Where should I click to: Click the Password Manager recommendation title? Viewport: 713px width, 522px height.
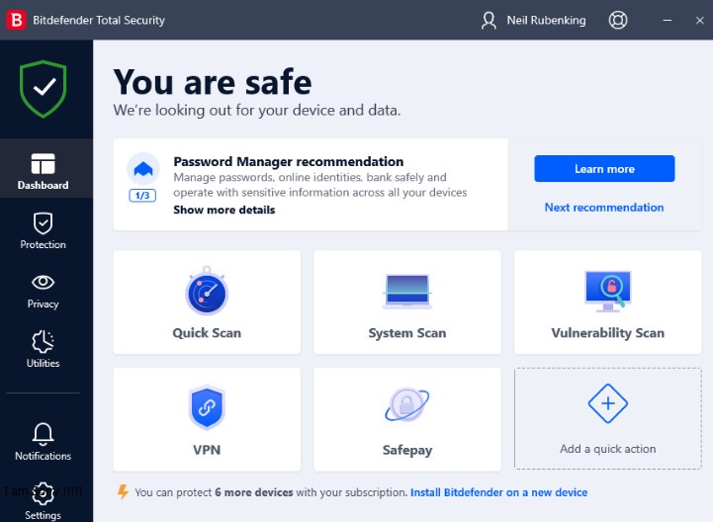(x=289, y=162)
